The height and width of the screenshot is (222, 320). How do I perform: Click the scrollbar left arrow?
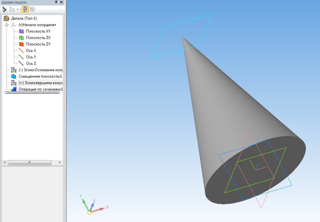click(x=5, y=162)
